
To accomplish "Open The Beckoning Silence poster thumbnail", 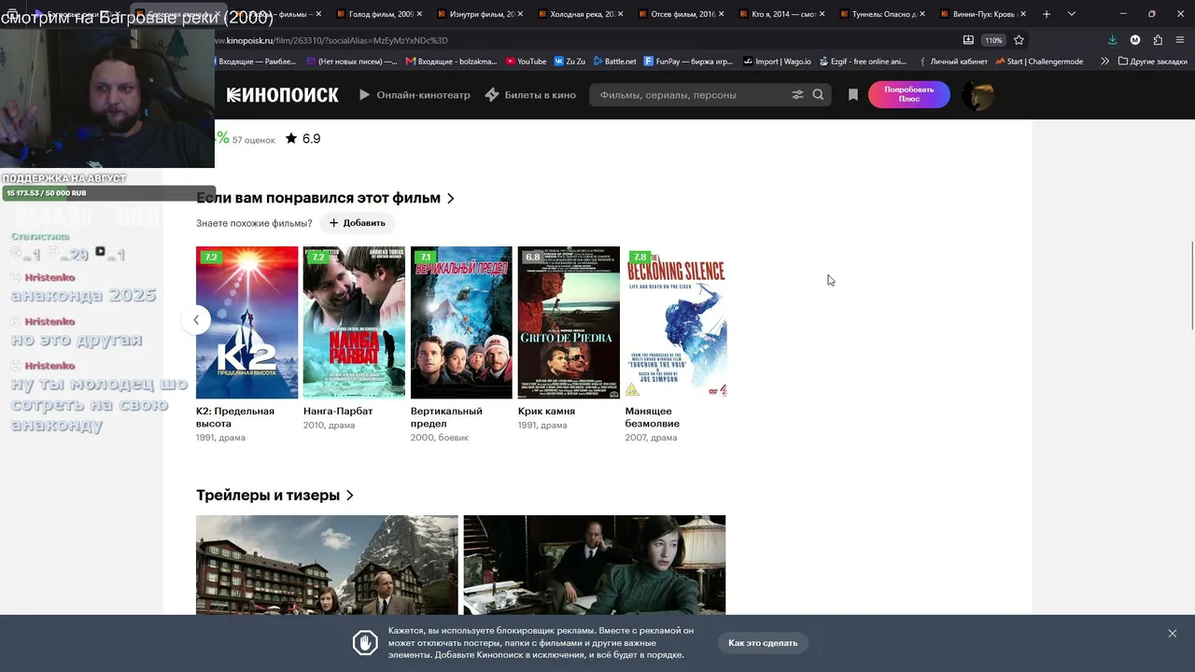I will 676,322.
